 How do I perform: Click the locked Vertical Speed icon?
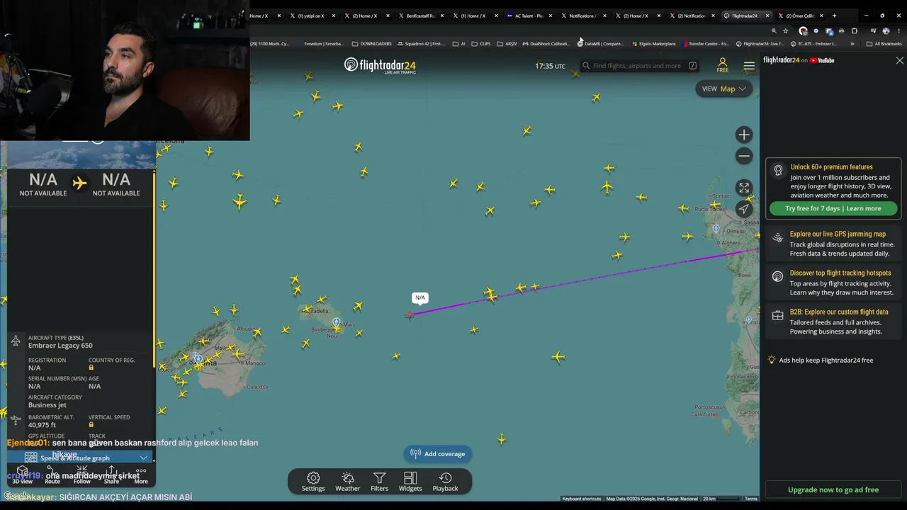(91, 425)
